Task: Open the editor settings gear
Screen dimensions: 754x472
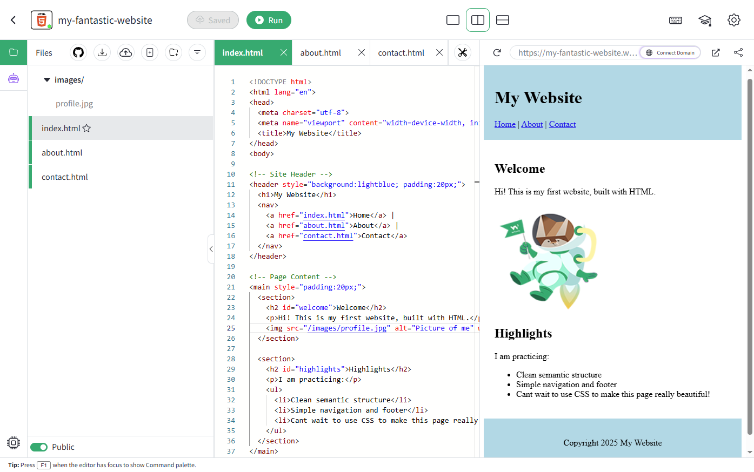Action: tap(734, 20)
